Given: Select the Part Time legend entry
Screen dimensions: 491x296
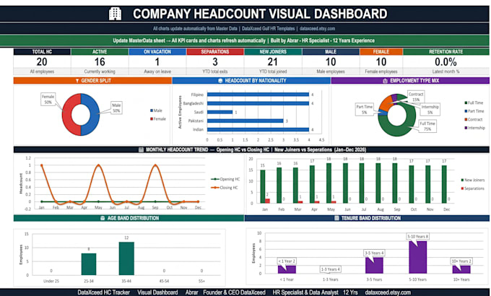Looking at the screenshot, I should pos(474,111).
